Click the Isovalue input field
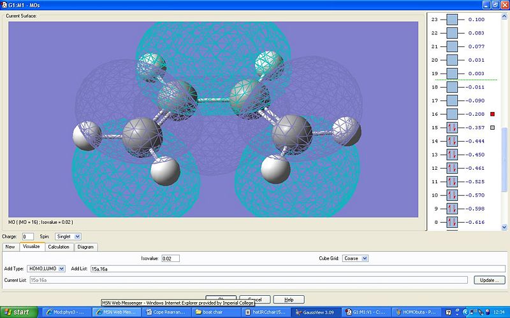This screenshot has width=510, height=318. (170, 259)
